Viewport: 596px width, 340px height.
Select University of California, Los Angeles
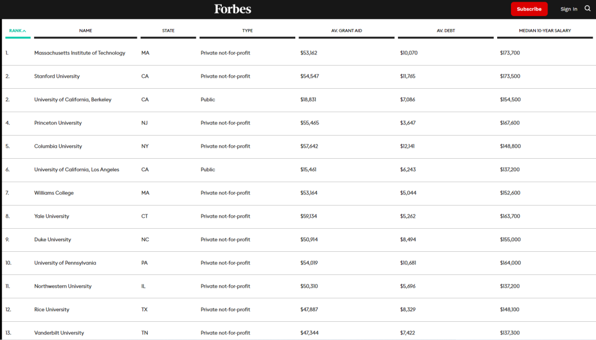[x=77, y=170]
